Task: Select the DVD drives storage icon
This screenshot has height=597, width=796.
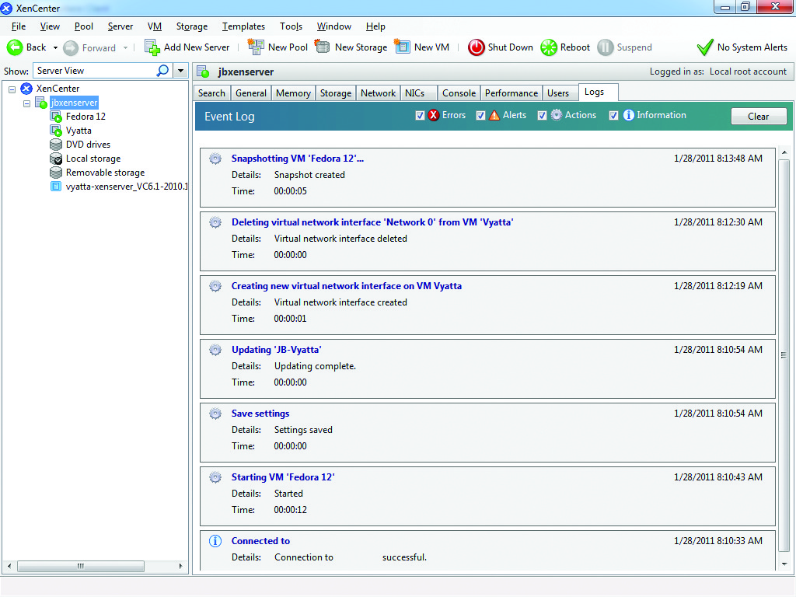Action: (x=56, y=145)
